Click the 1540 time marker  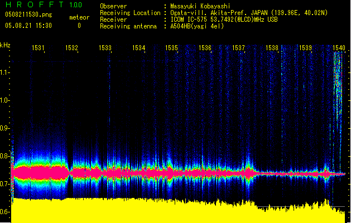click(x=339, y=48)
